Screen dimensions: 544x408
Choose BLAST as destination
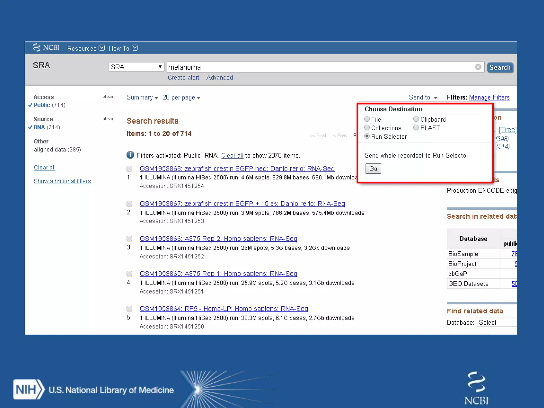pyautogui.click(x=416, y=128)
